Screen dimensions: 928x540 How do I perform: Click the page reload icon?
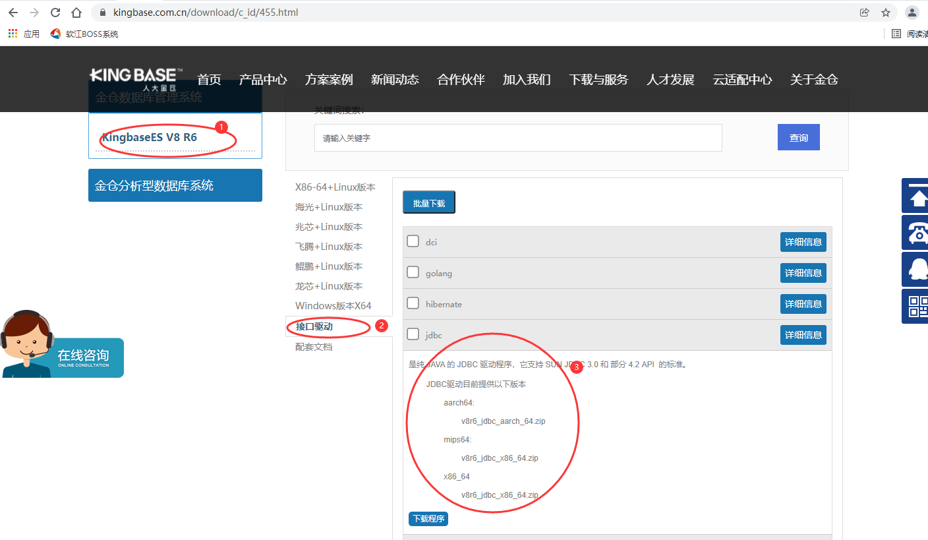pyautogui.click(x=55, y=12)
